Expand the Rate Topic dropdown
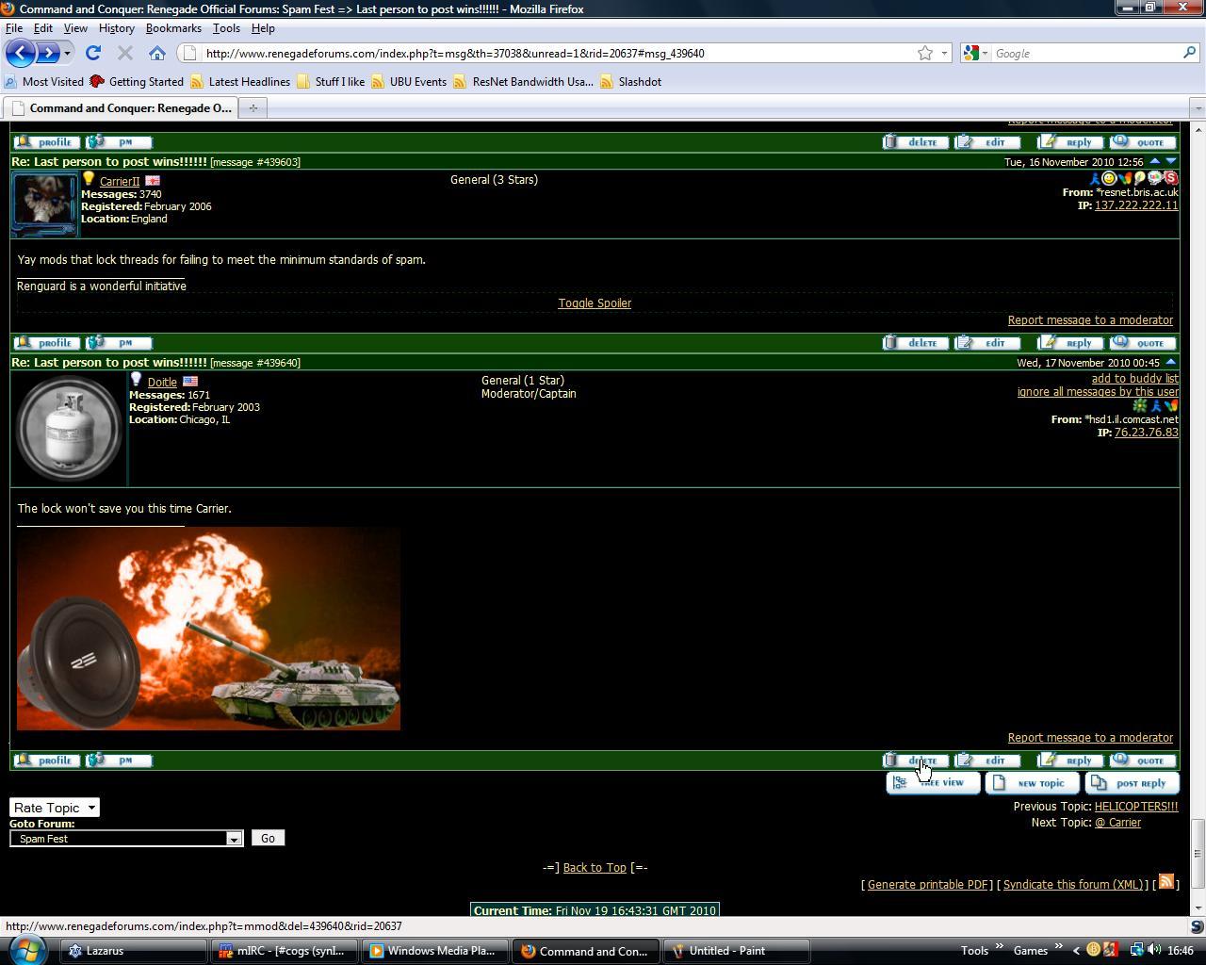1206x965 pixels. 54,808
